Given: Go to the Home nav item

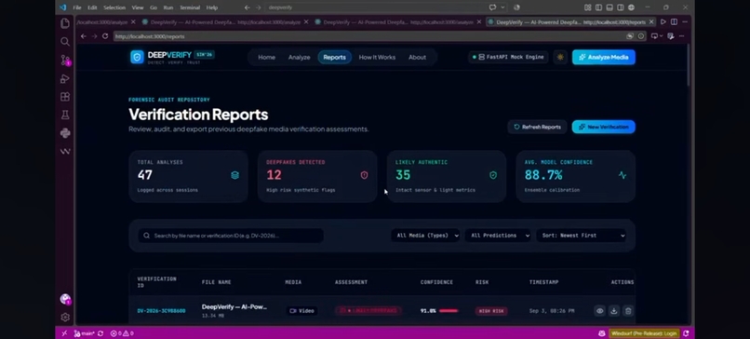Looking at the screenshot, I should point(266,58).
